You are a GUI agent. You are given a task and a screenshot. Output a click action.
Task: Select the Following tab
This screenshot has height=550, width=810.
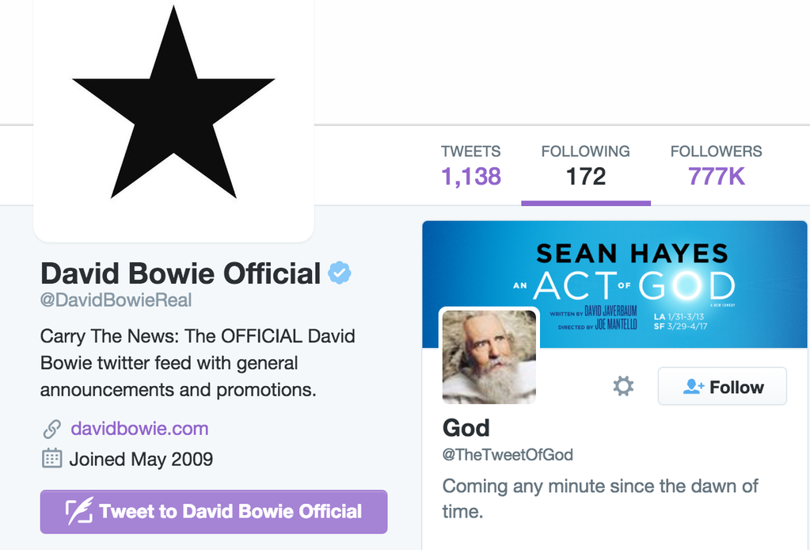[585, 164]
